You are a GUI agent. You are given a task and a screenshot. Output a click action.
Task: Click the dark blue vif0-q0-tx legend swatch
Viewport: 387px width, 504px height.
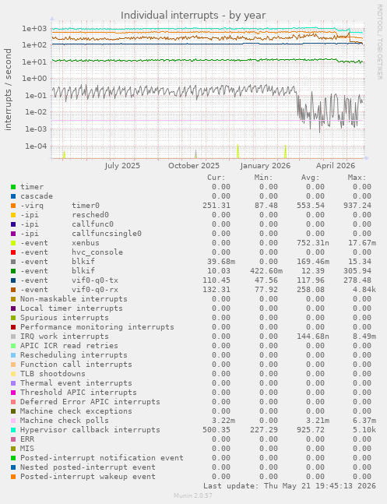pos(13,280)
